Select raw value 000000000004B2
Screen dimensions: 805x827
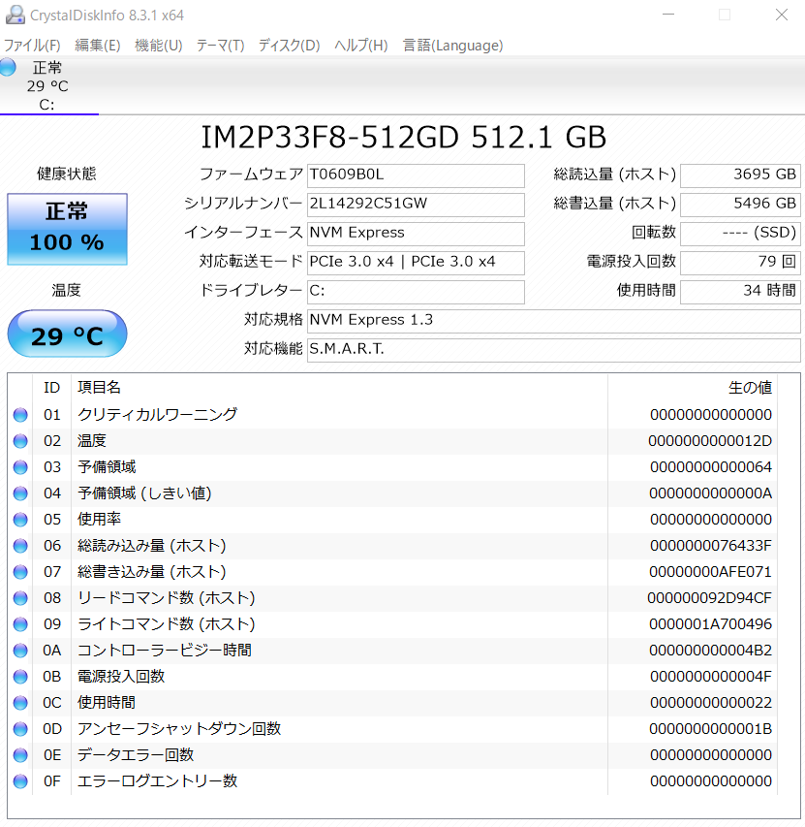pos(710,651)
